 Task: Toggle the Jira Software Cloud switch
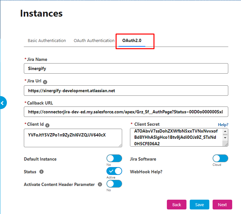tap(220, 158)
